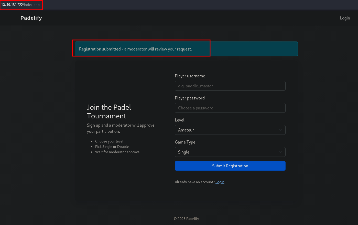Open the Level dropdown showing Amateur
Image resolution: width=358 pixels, height=225 pixels.
pos(230,130)
